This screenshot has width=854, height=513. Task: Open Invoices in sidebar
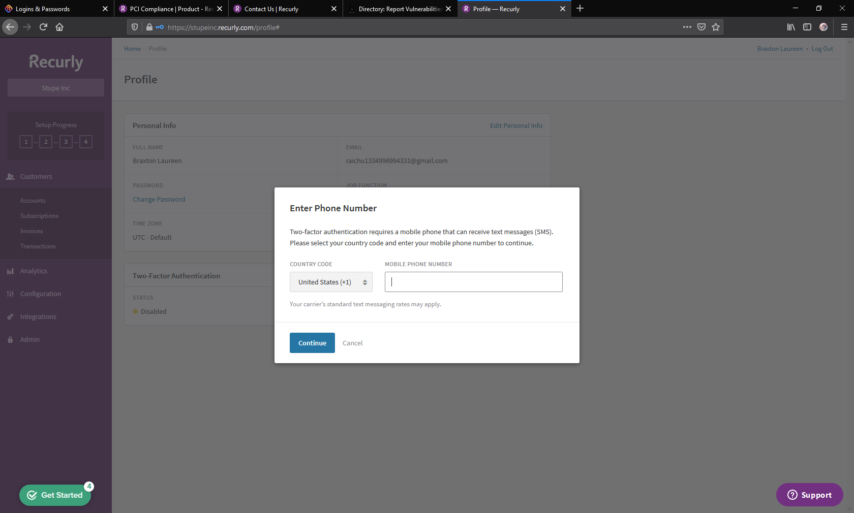(32, 231)
